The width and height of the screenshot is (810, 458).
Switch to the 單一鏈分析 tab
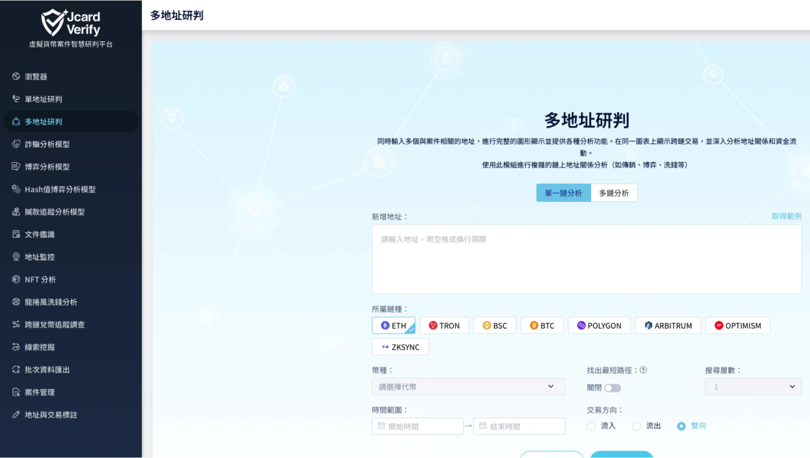pos(563,193)
